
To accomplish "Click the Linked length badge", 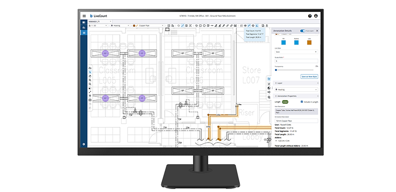I will 285,102.
